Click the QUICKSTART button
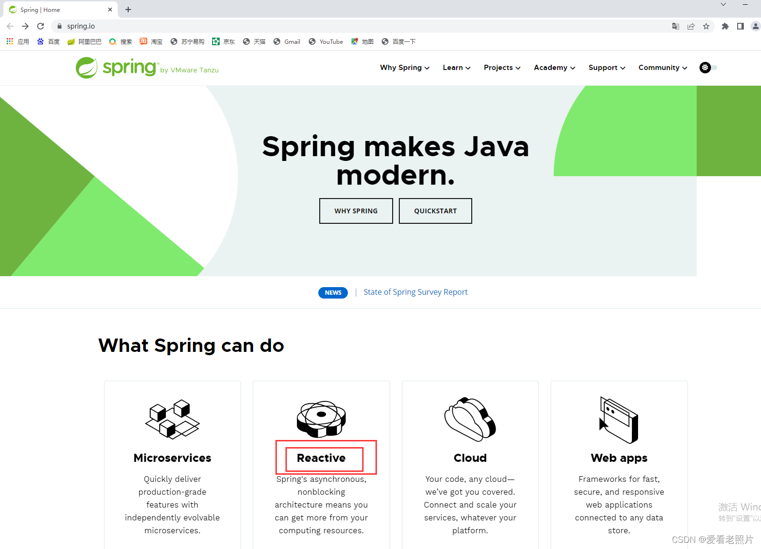The width and height of the screenshot is (761, 549). pos(436,211)
